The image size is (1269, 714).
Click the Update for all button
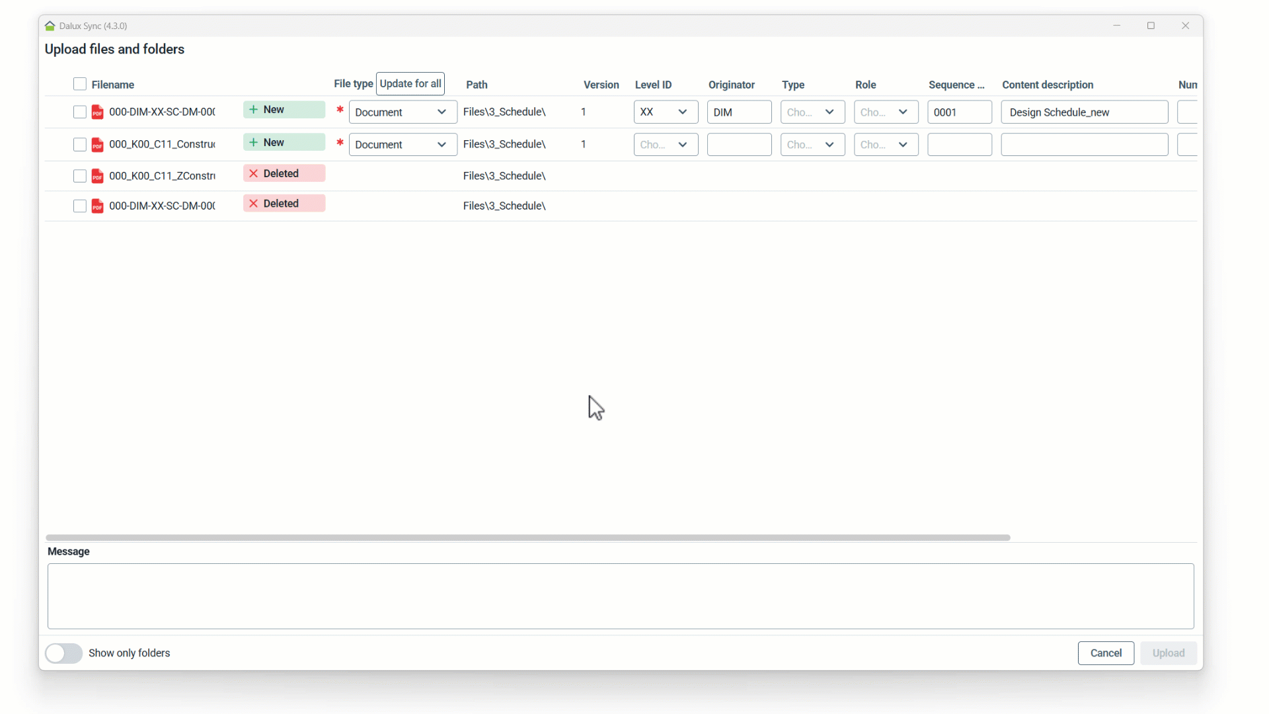[x=410, y=83]
